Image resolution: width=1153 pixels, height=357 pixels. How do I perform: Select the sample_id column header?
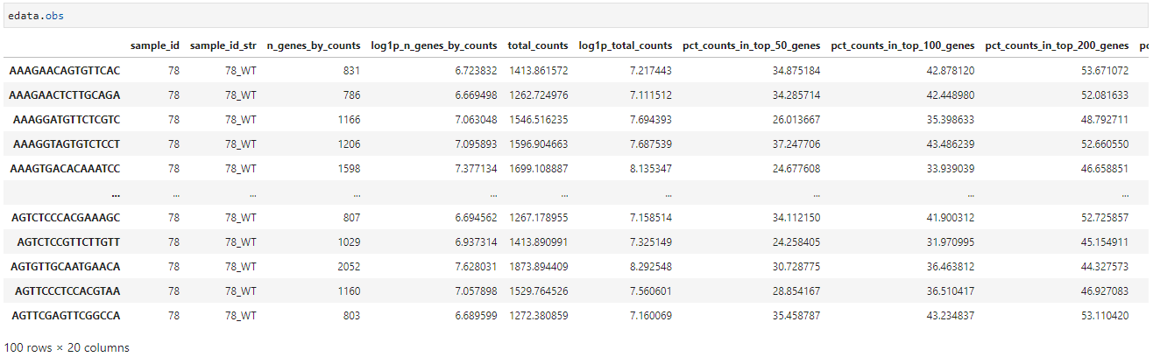pos(155,45)
